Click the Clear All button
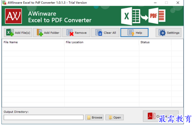Viewport: 194px width, 128px height. pyautogui.click(x=105, y=33)
